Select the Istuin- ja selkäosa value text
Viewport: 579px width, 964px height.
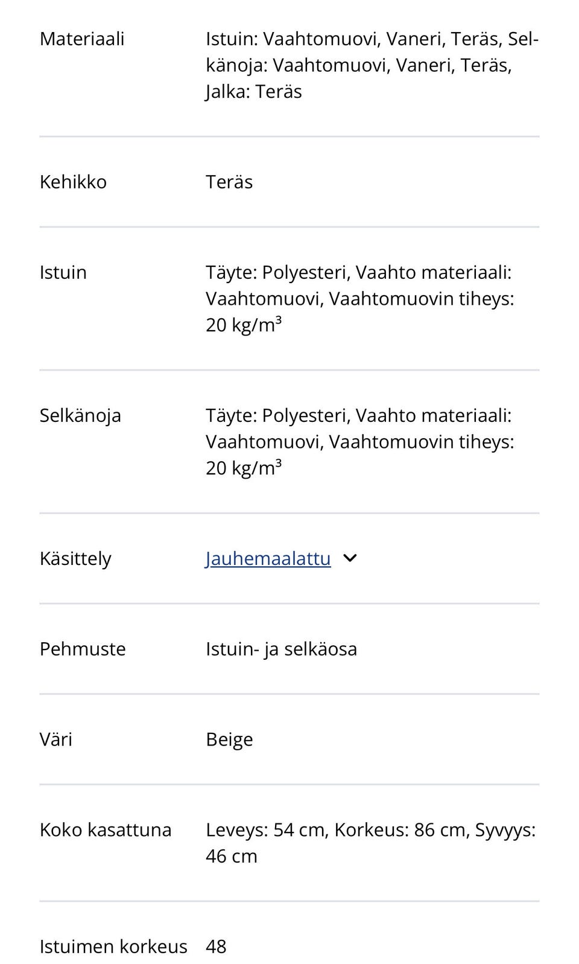(281, 649)
